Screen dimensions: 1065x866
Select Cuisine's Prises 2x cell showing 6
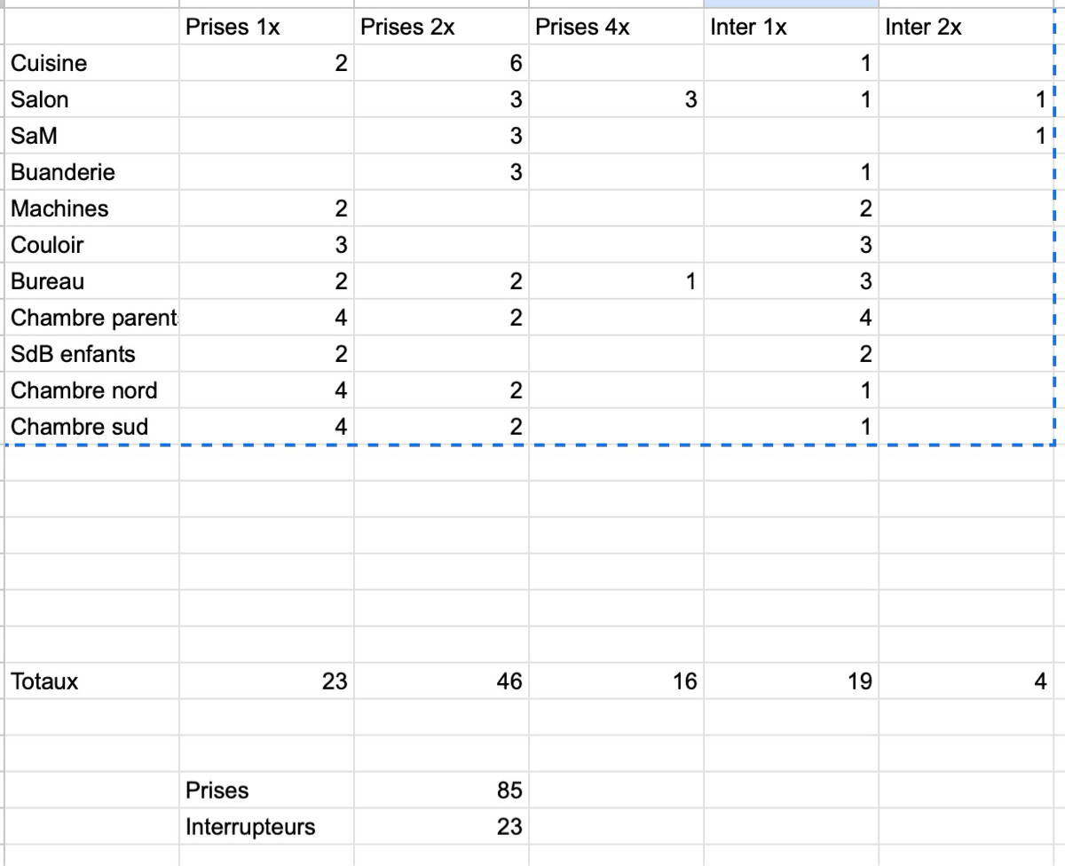tap(440, 64)
